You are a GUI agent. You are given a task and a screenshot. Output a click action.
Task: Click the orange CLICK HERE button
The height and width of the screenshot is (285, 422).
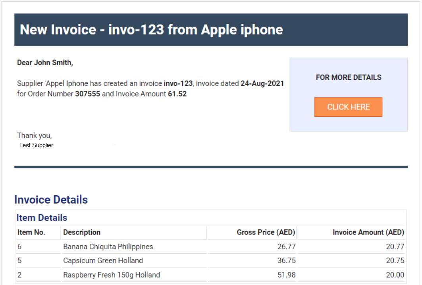348,107
